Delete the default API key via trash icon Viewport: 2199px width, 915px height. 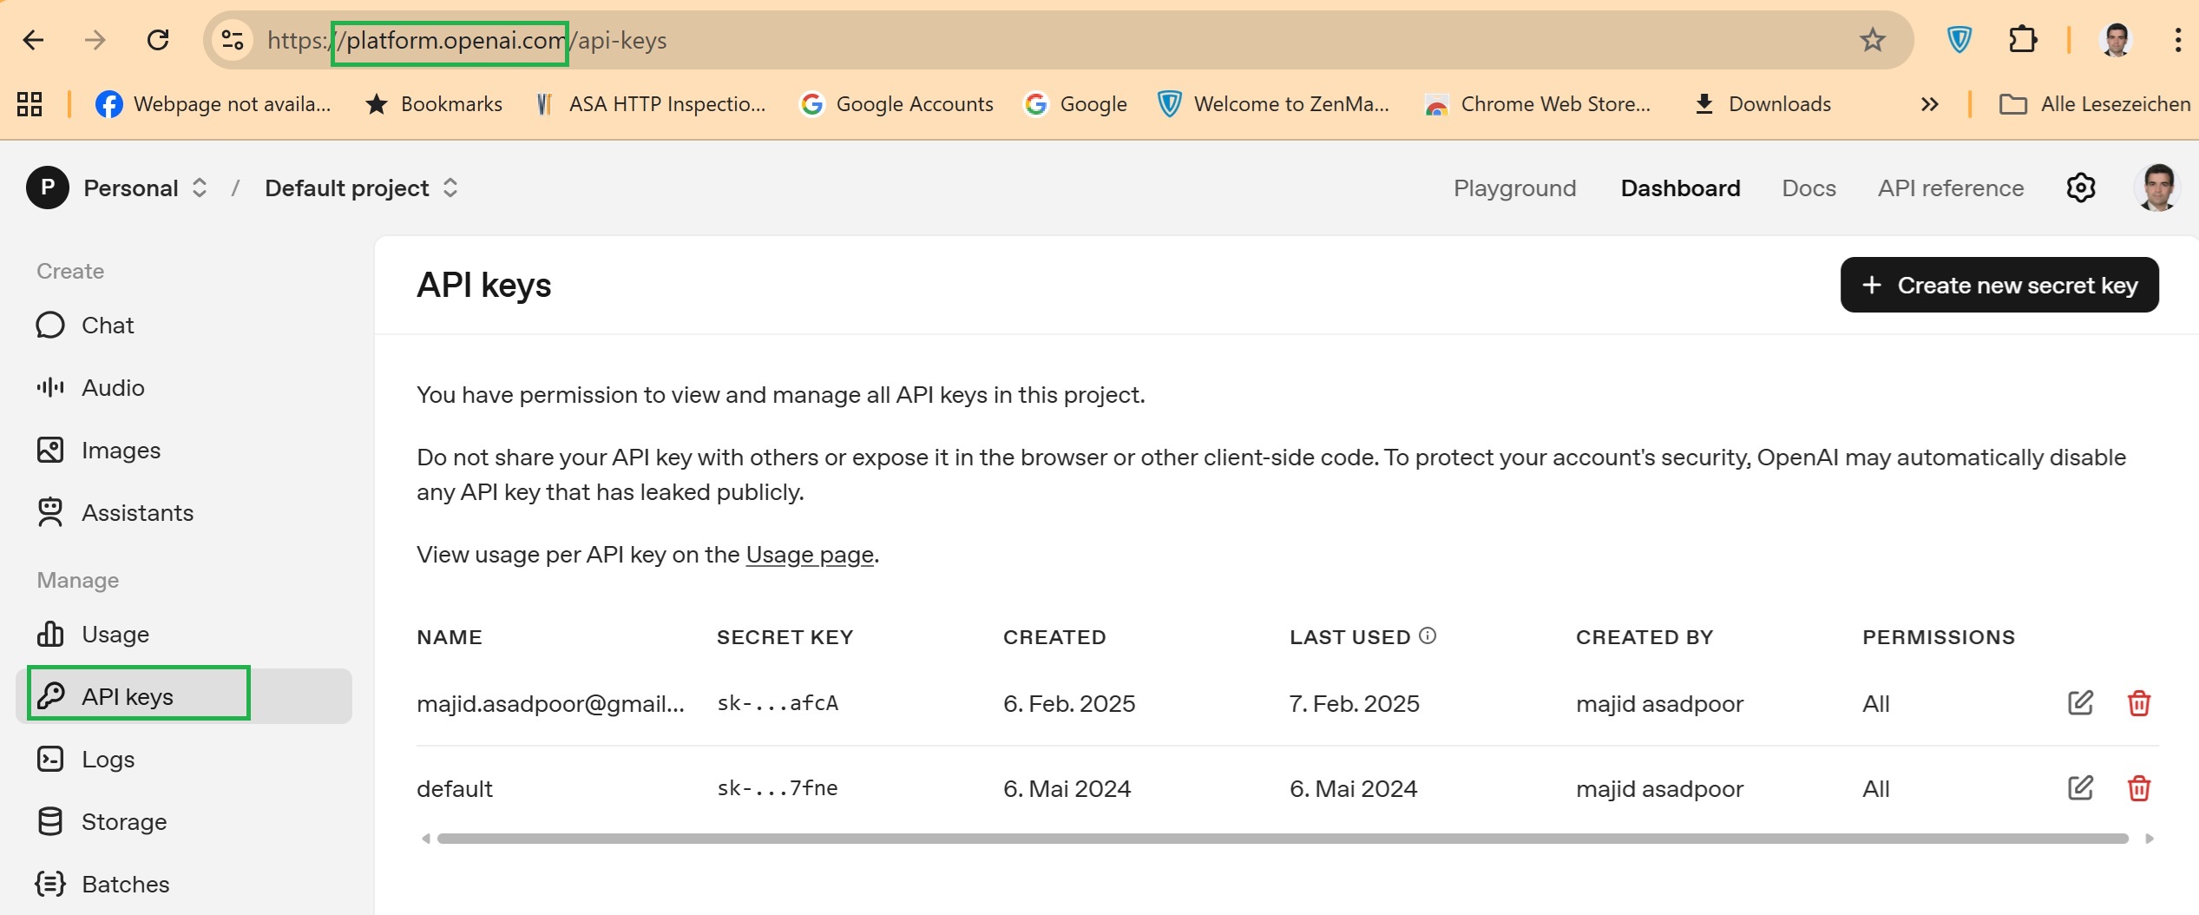[x=2138, y=788]
